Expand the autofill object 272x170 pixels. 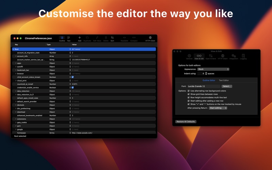16,67
